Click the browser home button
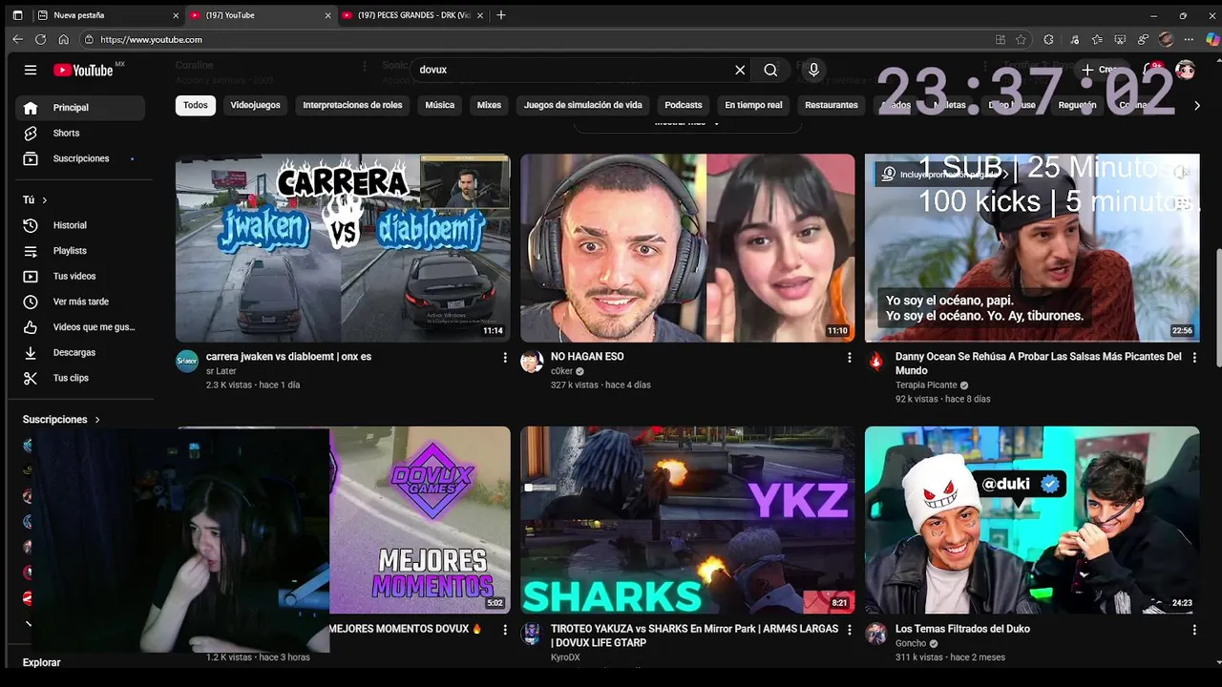The width and height of the screenshot is (1222, 687). tap(63, 39)
